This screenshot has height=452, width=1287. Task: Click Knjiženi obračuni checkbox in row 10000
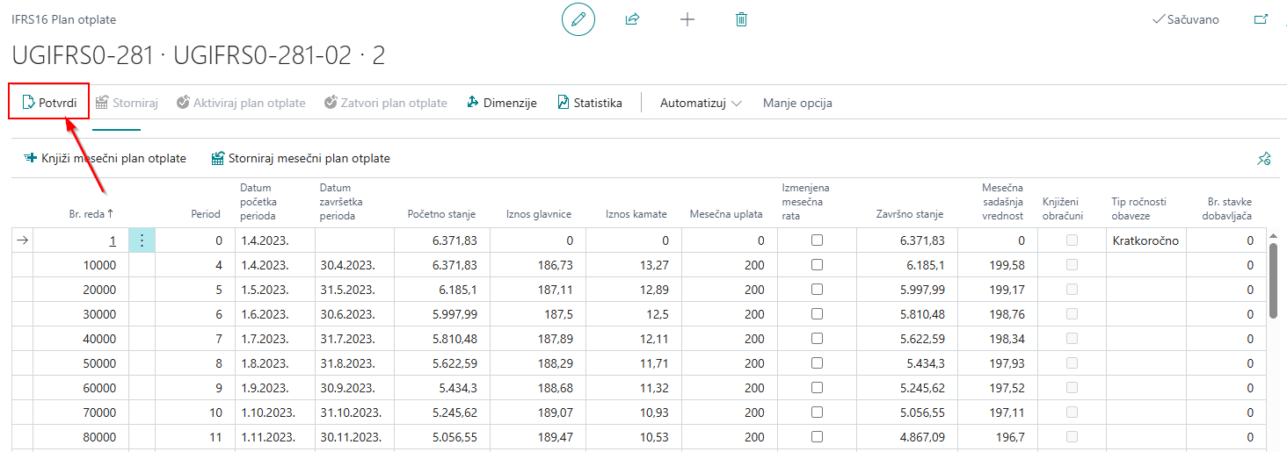pyautogui.click(x=1072, y=265)
